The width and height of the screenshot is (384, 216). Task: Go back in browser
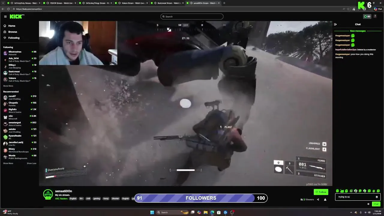pos(3,9)
